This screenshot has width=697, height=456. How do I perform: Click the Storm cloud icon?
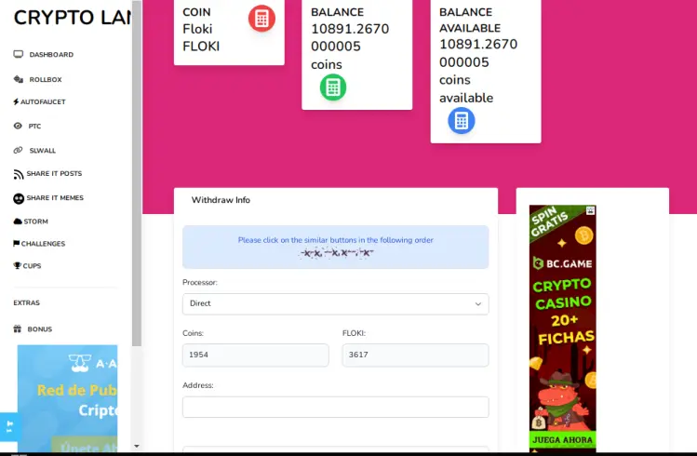tap(18, 221)
